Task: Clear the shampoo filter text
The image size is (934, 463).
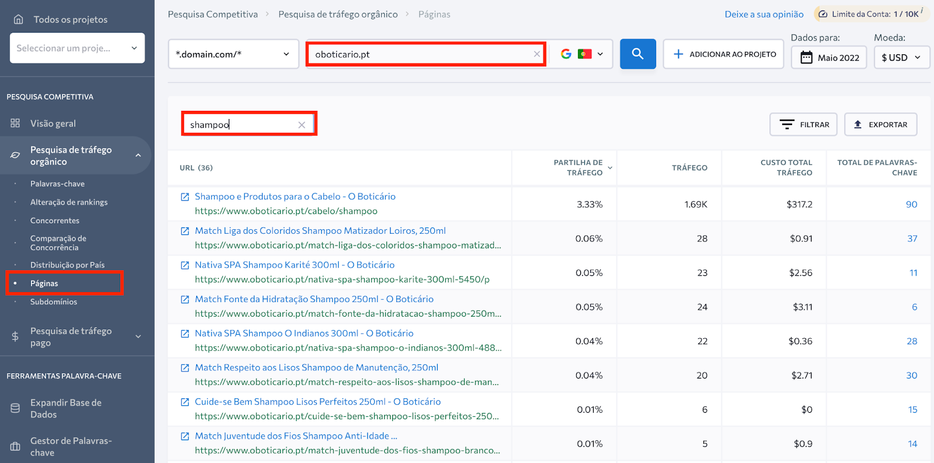Action: [x=302, y=125]
